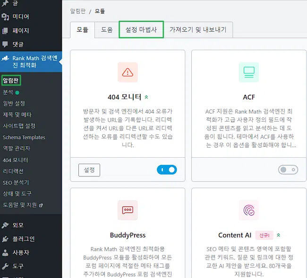Click the green chevrons beside the Content AI title

(x=278, y=235)
